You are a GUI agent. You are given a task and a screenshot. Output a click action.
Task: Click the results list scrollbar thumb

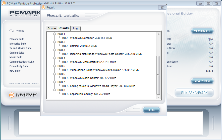(158, 75)
